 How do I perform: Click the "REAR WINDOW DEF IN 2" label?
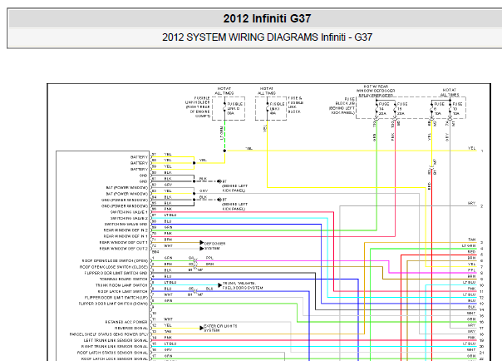(x=125, y=230)
